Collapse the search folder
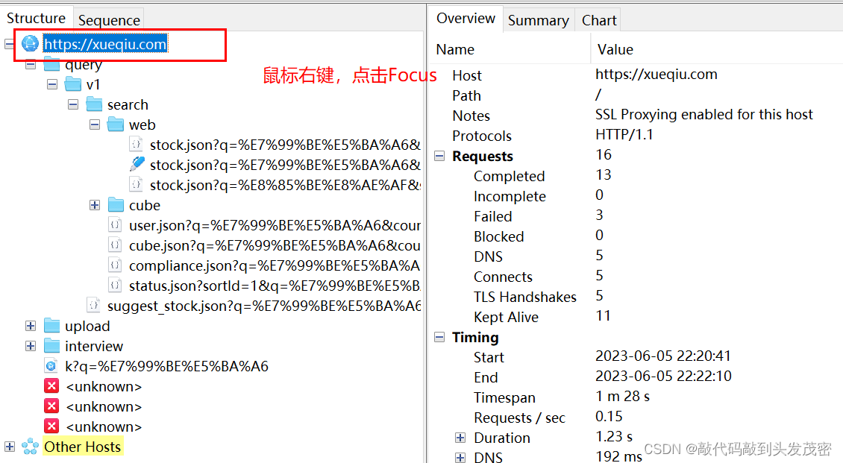The height and width of the screenshot is (463, 843). [73, 104]
